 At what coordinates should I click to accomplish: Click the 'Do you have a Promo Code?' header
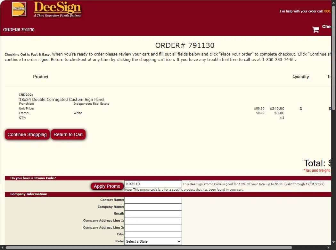(33, 178)
